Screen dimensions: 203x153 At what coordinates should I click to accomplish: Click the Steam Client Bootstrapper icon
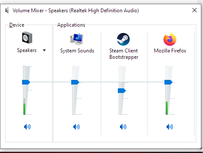pos(123,39)
